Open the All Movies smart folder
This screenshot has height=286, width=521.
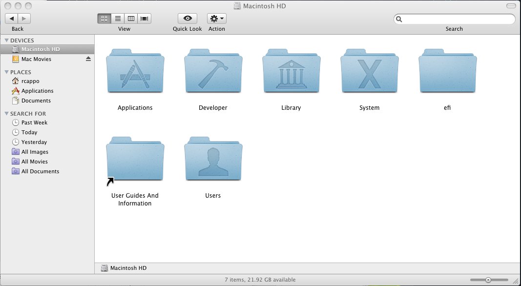coord(47,162)
